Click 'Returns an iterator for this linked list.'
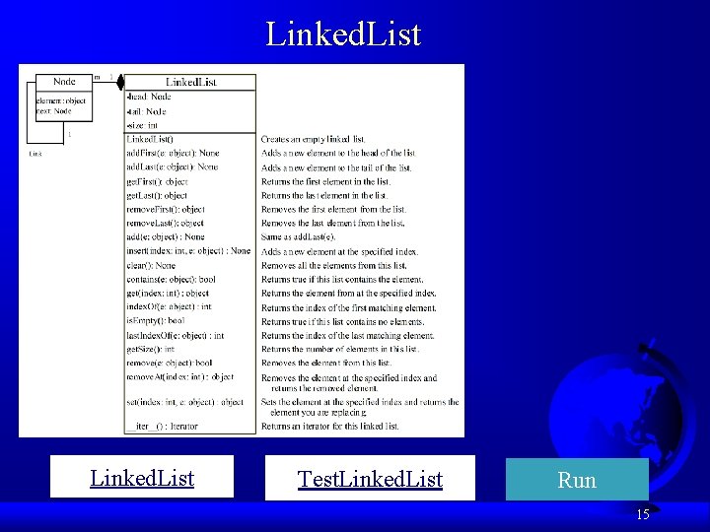This screenshot has width=710, height=532. 330,427
